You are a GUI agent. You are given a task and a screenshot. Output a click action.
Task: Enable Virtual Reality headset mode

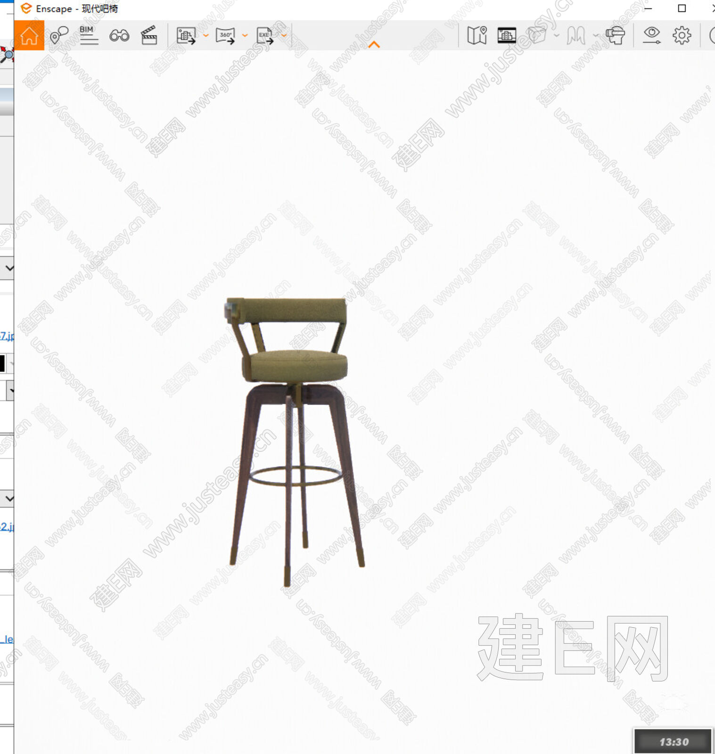point(616,35)
